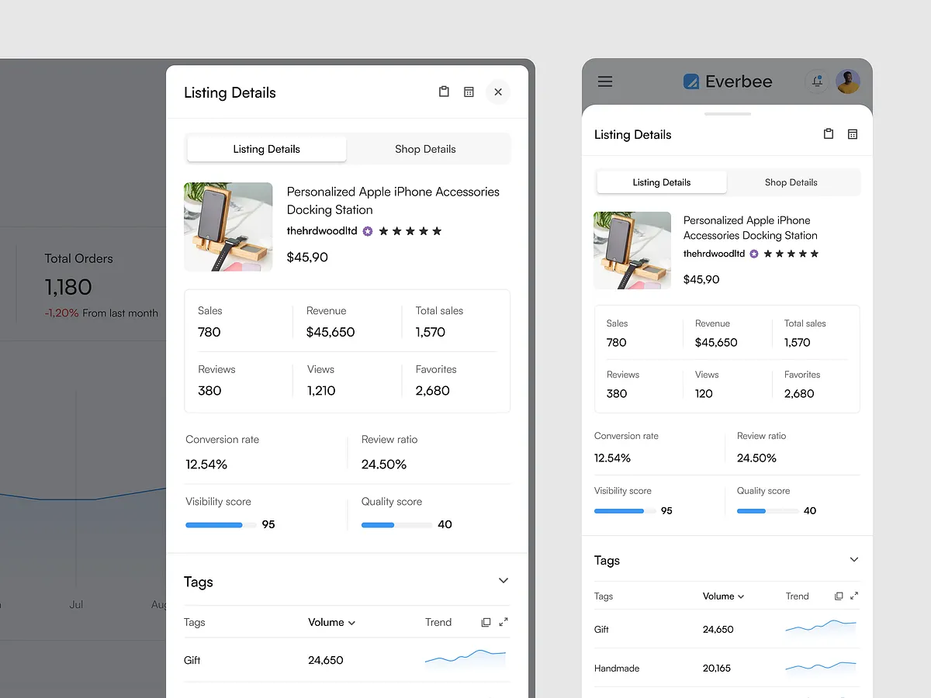Select the Listing Details tab on mobile view
The width and height of the screenshot is (931, 698).
(x=661, y=181)
